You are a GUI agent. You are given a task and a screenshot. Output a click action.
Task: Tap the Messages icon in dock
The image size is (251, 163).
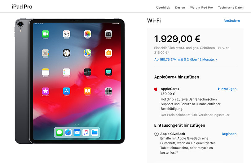59,133
